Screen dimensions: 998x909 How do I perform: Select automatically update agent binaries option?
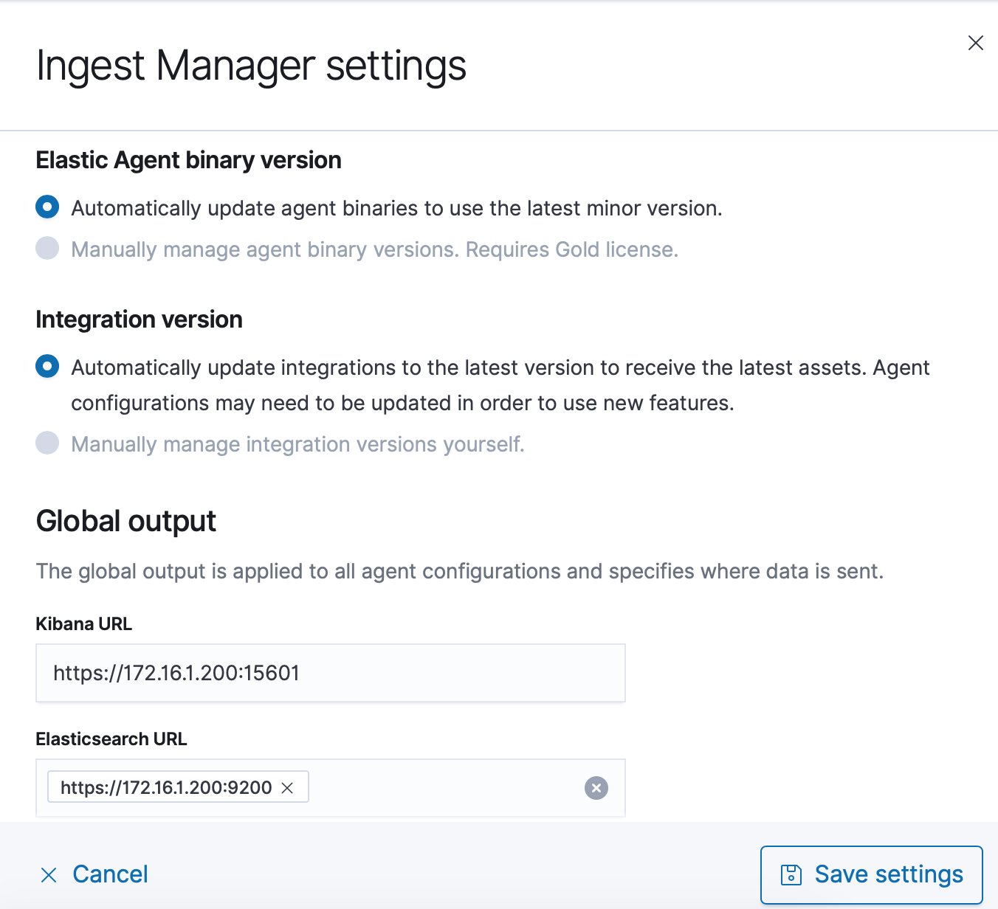click(x=47, y=207)
